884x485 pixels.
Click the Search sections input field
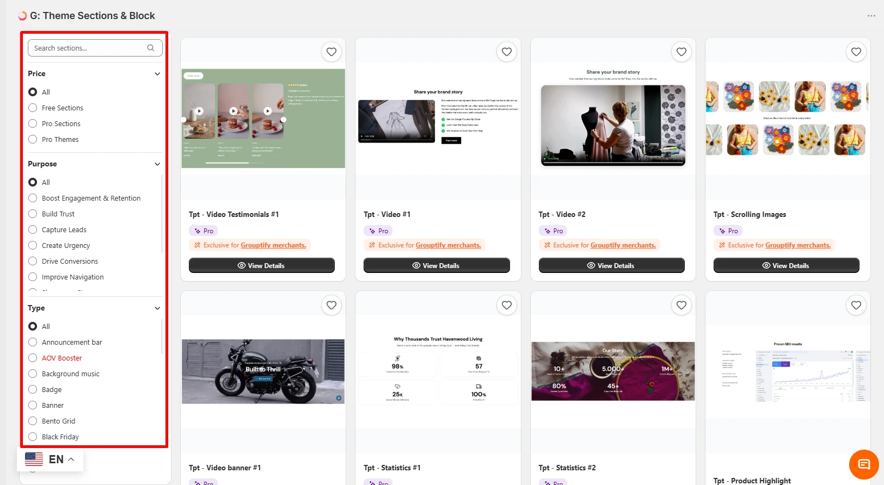[x=95, y=48]
